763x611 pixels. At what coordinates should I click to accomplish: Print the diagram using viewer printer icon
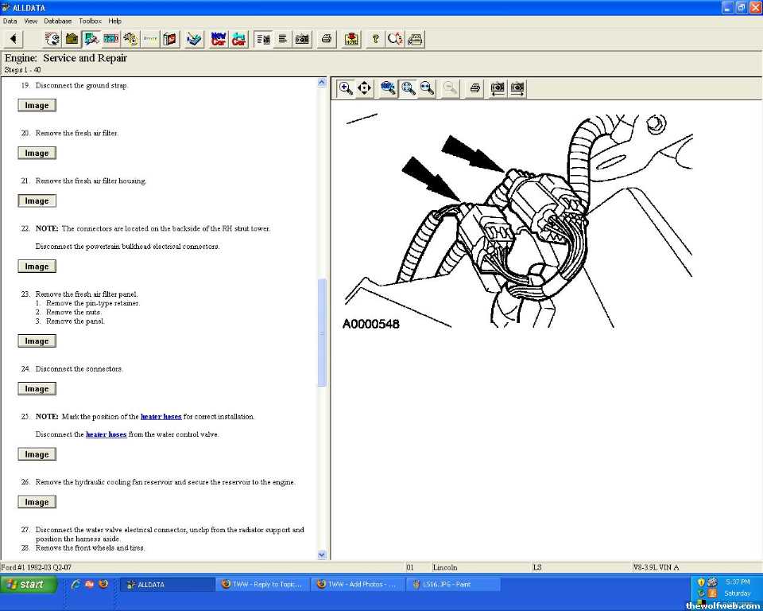tap(474, 88)
